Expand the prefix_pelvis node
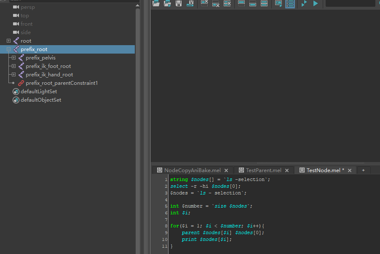 click(x=13, y=57)
